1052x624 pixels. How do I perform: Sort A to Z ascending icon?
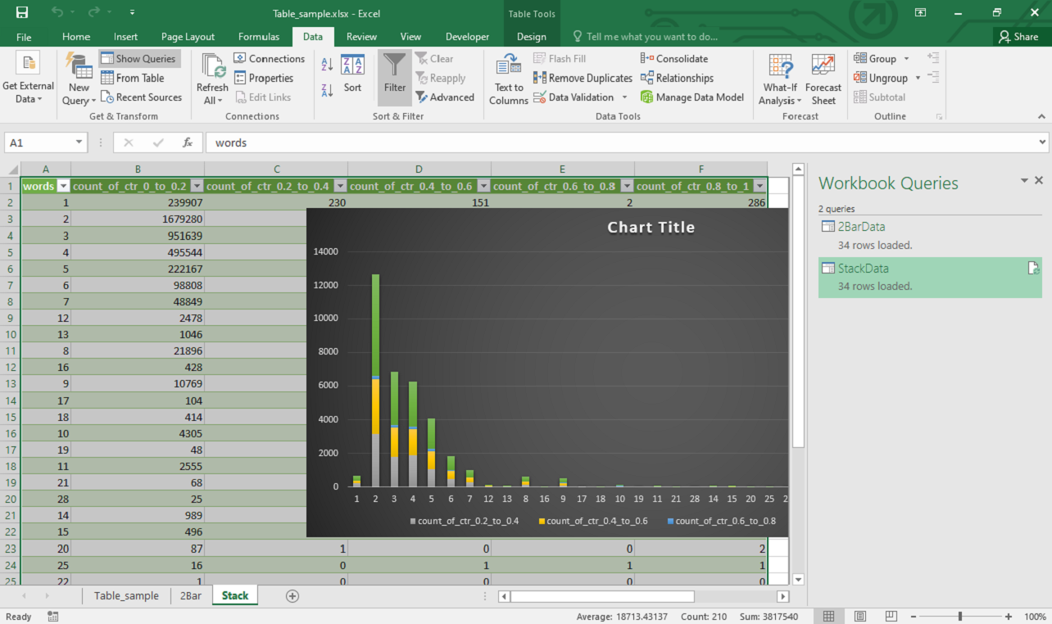[327, 65]
